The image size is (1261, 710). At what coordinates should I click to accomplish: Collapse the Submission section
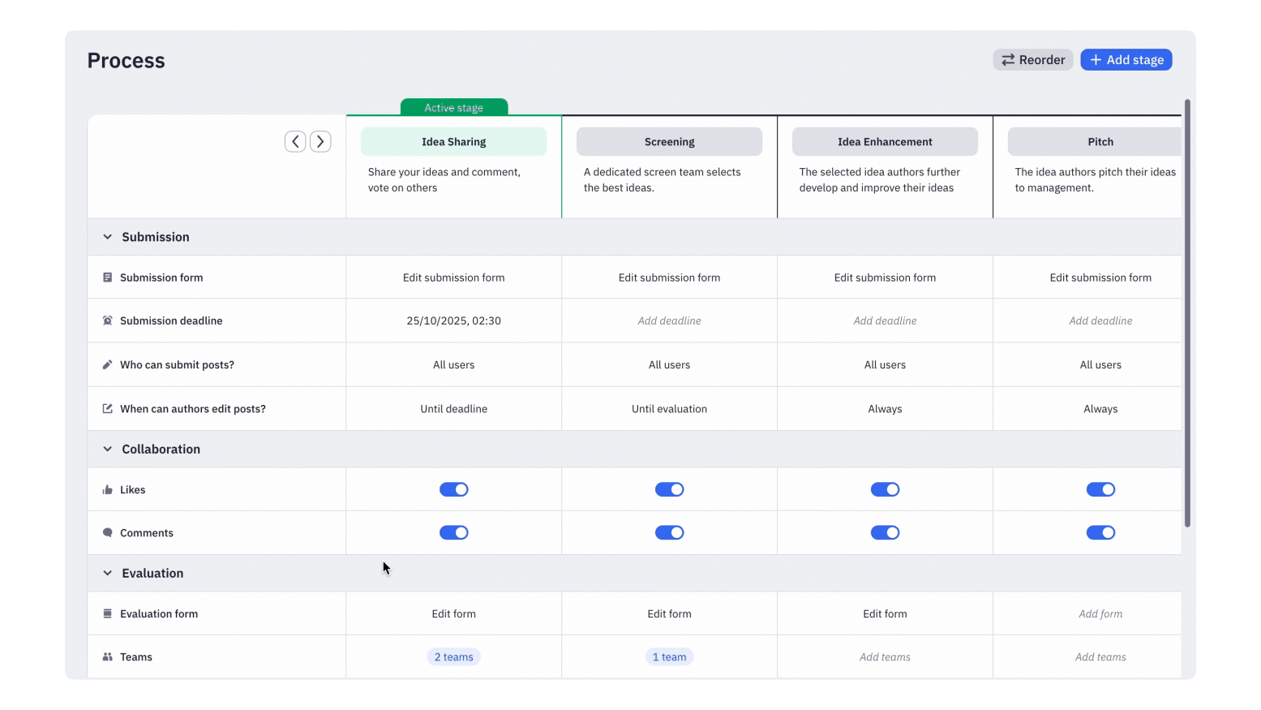(107, 236)
